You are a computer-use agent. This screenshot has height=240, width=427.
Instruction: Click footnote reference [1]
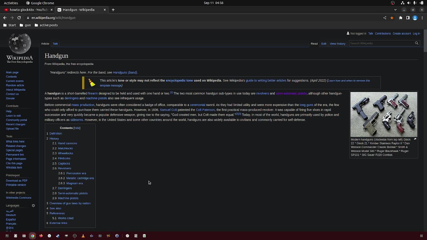171,93
